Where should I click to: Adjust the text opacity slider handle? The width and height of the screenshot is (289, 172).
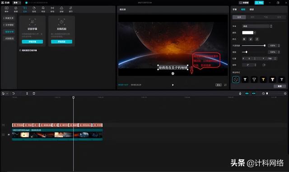coord(265,45)
